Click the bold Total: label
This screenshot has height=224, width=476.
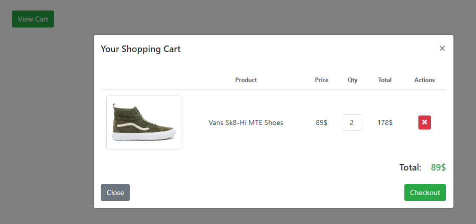[410, 167]
